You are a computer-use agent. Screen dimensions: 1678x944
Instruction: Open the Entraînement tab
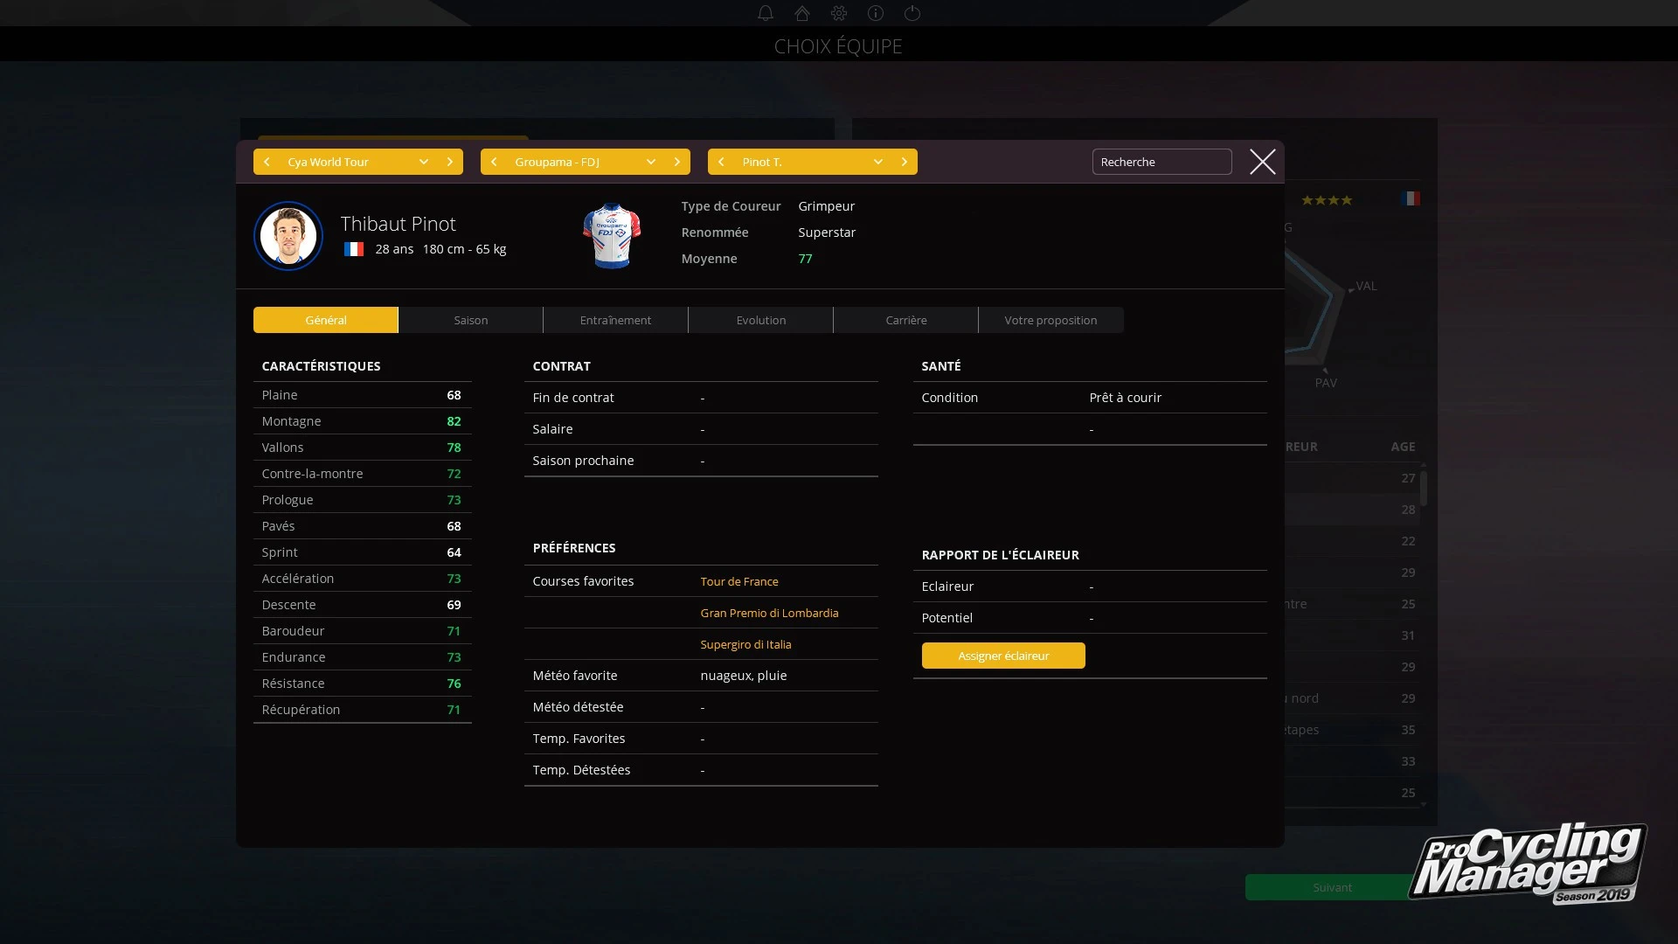point(615,320)
